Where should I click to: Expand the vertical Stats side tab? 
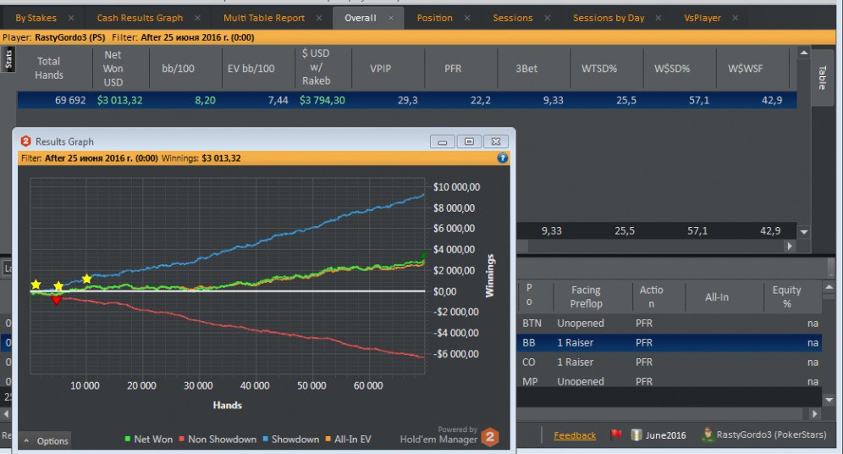tap(8, 59)
